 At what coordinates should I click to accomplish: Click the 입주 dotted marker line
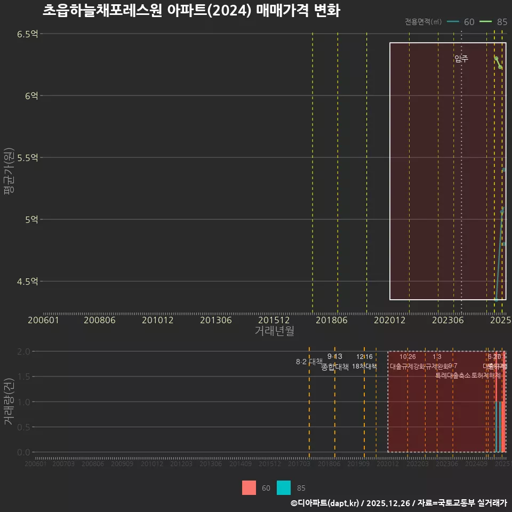(461, 160)
